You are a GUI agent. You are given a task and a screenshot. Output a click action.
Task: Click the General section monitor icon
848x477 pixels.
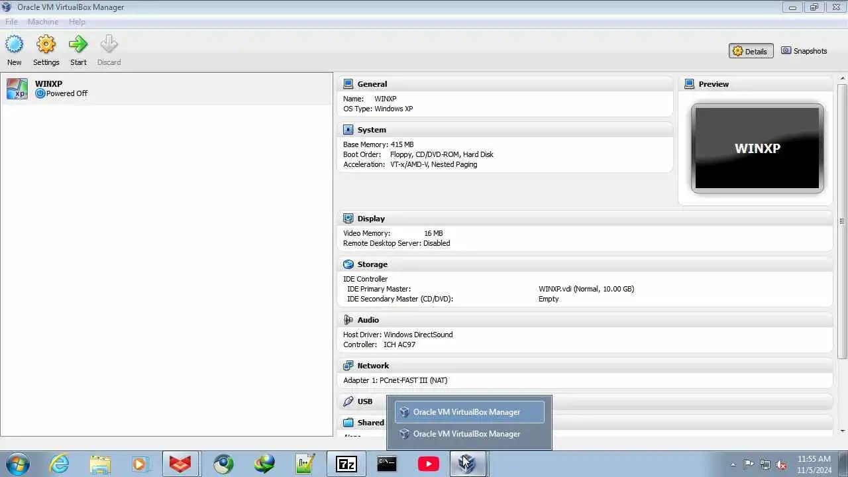tap(348, 84)
